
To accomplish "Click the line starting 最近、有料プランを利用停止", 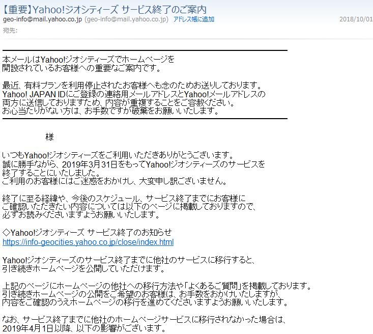I will (x=132, y=85).
